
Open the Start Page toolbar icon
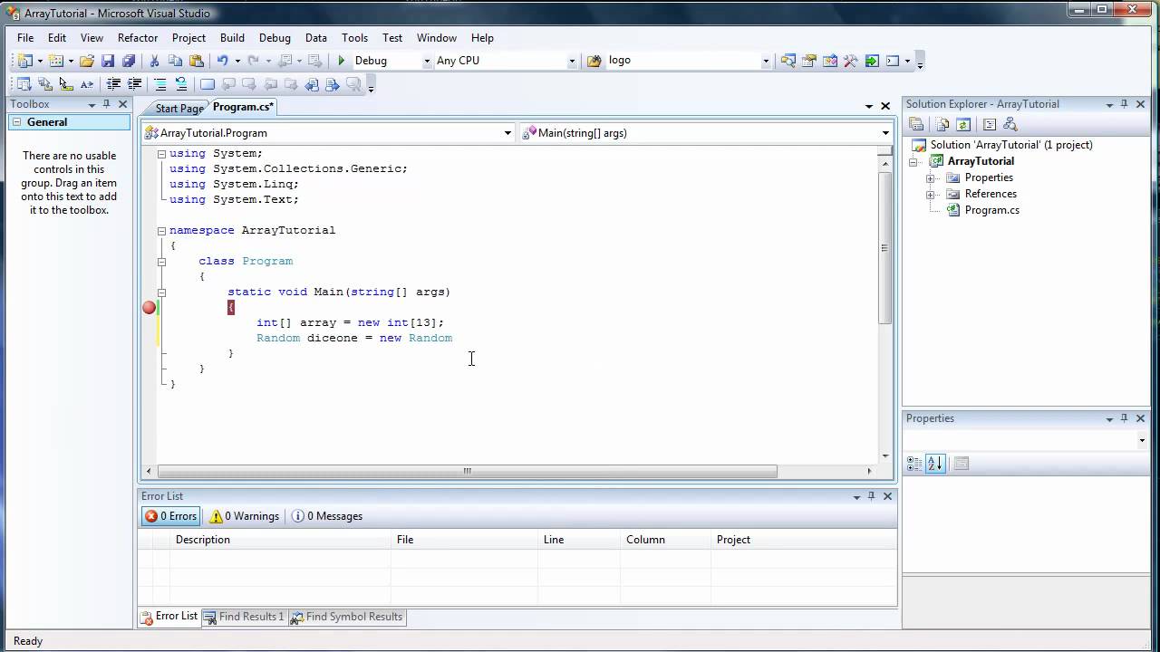pyautogui.click(x=872, y=61)
